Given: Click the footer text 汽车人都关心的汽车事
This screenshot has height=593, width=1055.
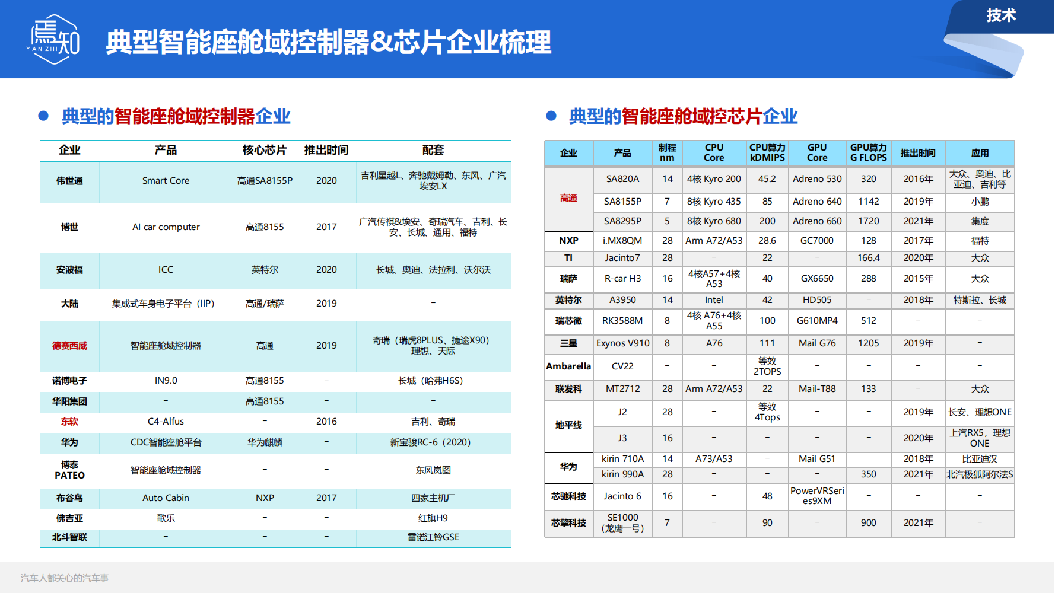Looking at the screenshot, I should (x=65, y=578).
